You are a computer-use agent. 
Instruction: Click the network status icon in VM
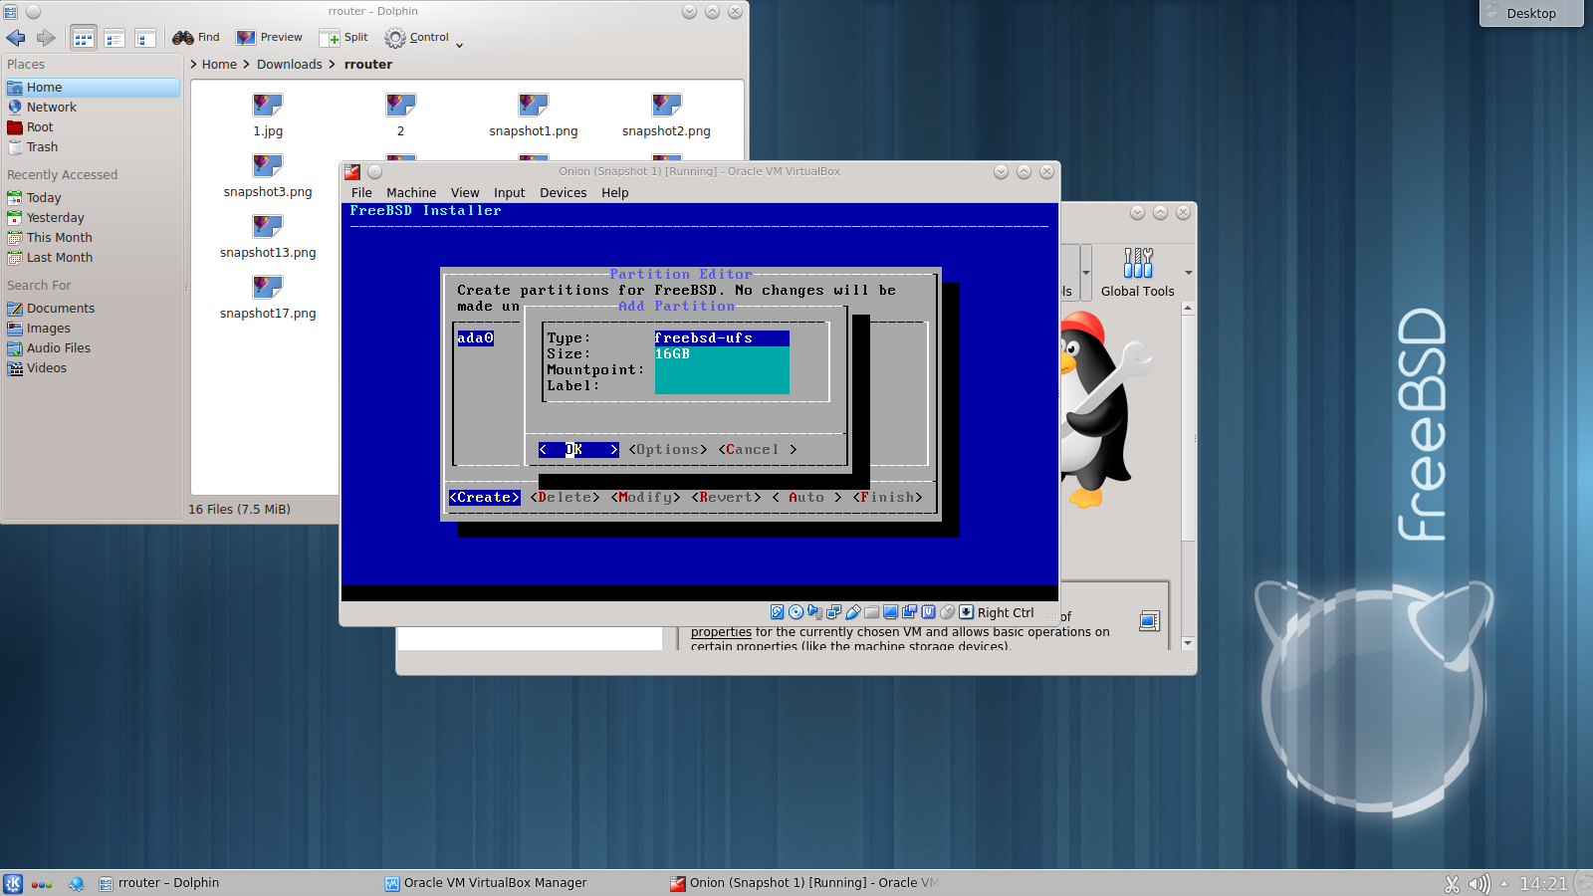click(x=834, y=612)
